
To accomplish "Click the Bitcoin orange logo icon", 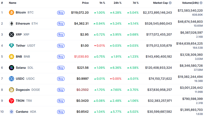I will 11,12.
